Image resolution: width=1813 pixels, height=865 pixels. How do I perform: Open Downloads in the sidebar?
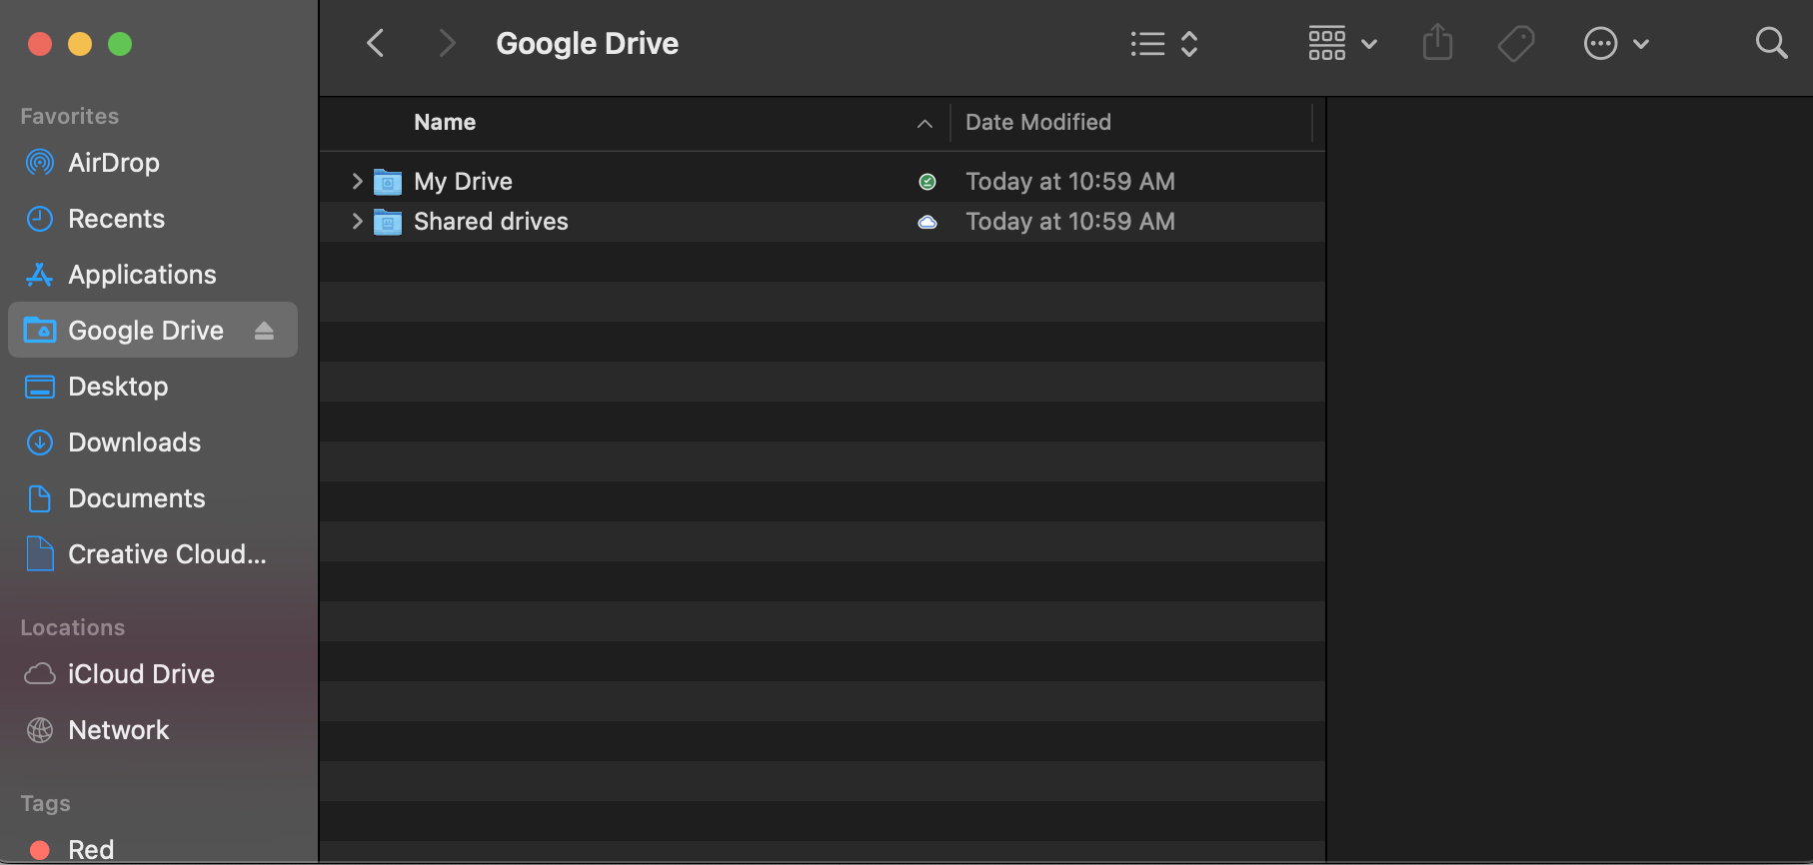point(153,442)
